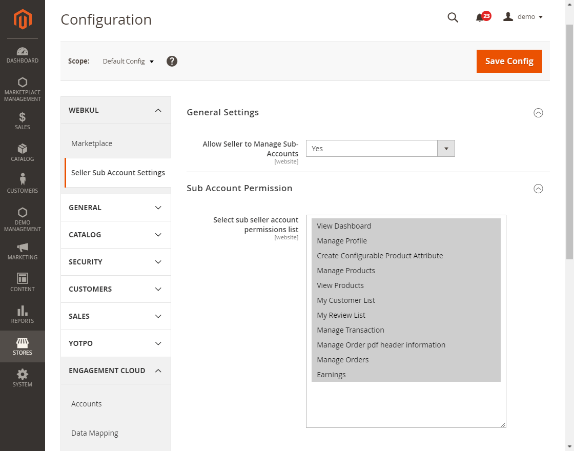Toggle 'Manage Products' in permissions list
This screenshot has width=574, height=451.
346,270
